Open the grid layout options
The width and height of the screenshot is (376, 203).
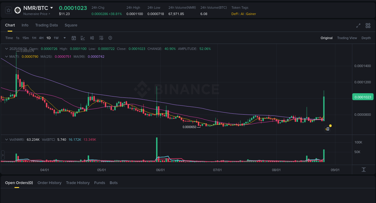368,26
